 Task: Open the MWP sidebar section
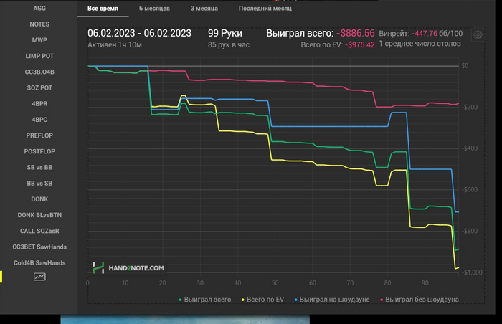point(39,40)
